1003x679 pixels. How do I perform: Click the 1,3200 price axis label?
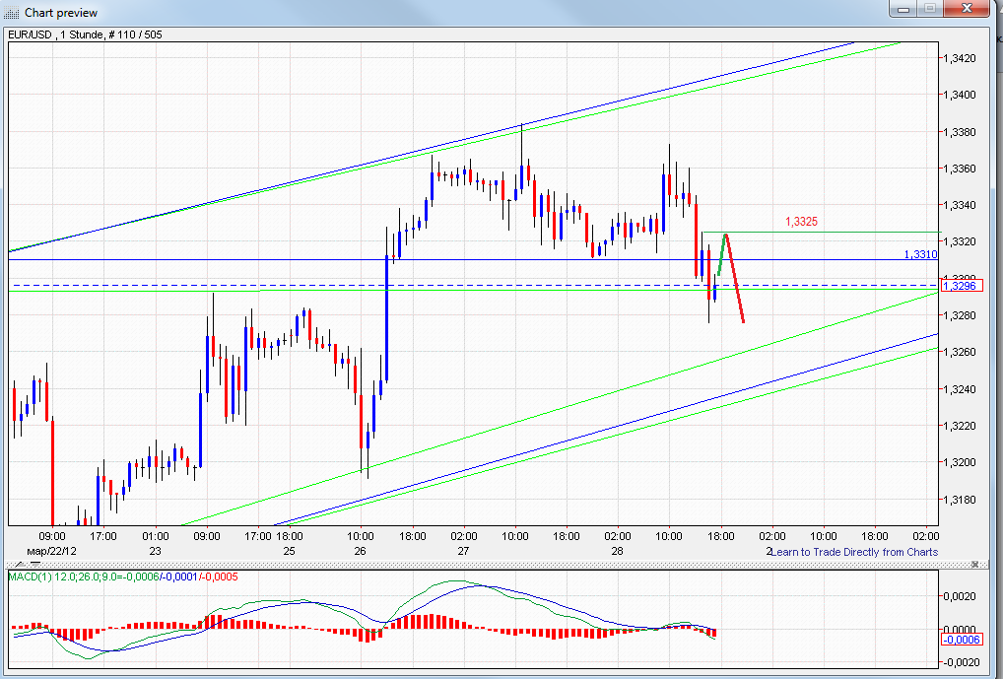pos(959,462)
